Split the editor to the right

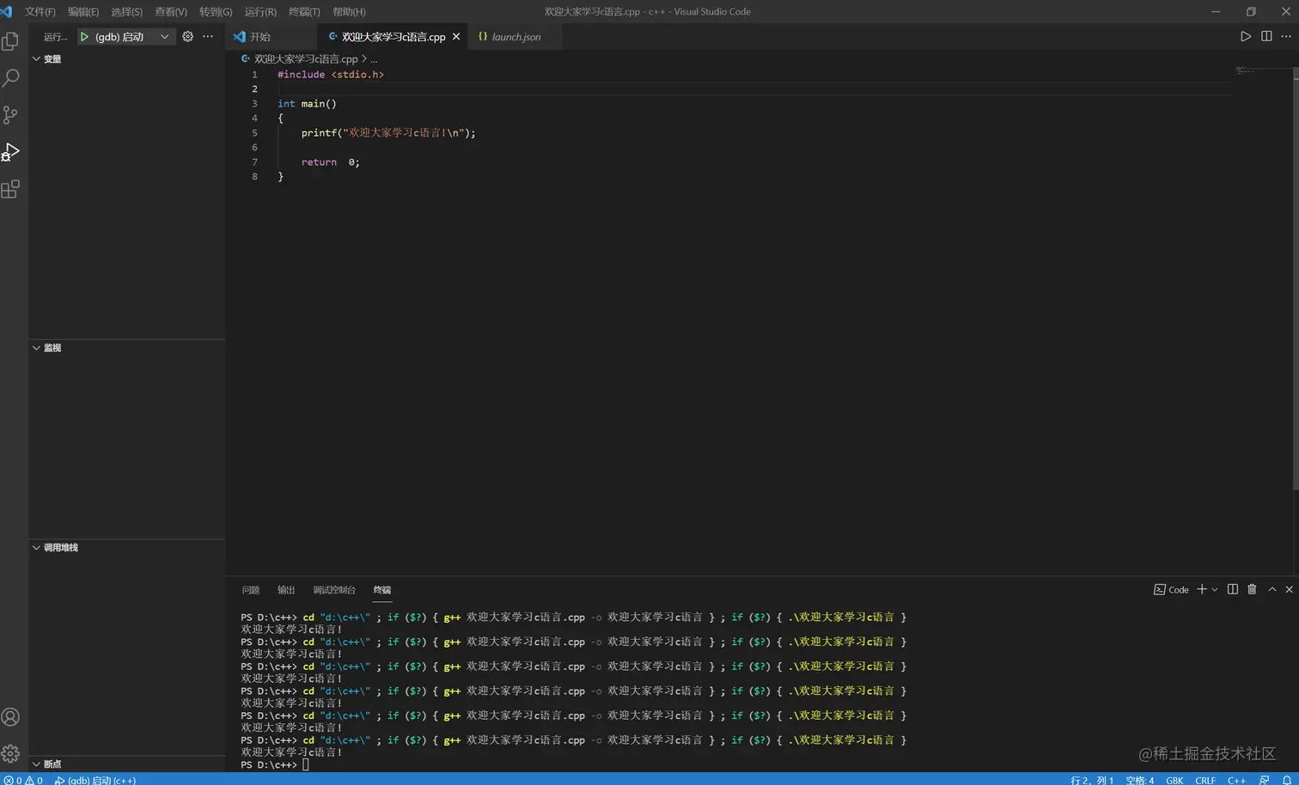click(1266, 36)
